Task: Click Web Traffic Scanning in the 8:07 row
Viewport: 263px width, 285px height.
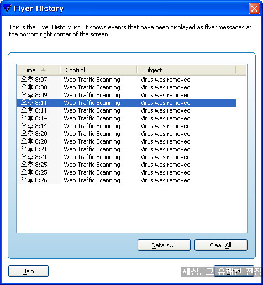Action: [x=92, y=80]
